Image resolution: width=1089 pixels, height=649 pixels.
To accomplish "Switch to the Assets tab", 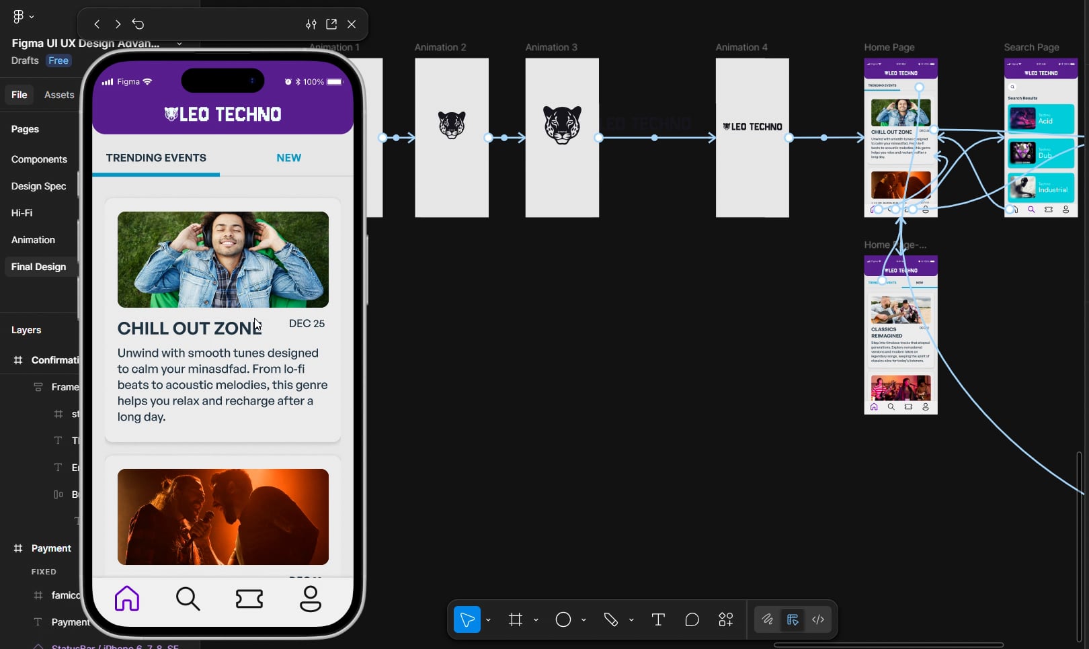I will click(59, 95).
